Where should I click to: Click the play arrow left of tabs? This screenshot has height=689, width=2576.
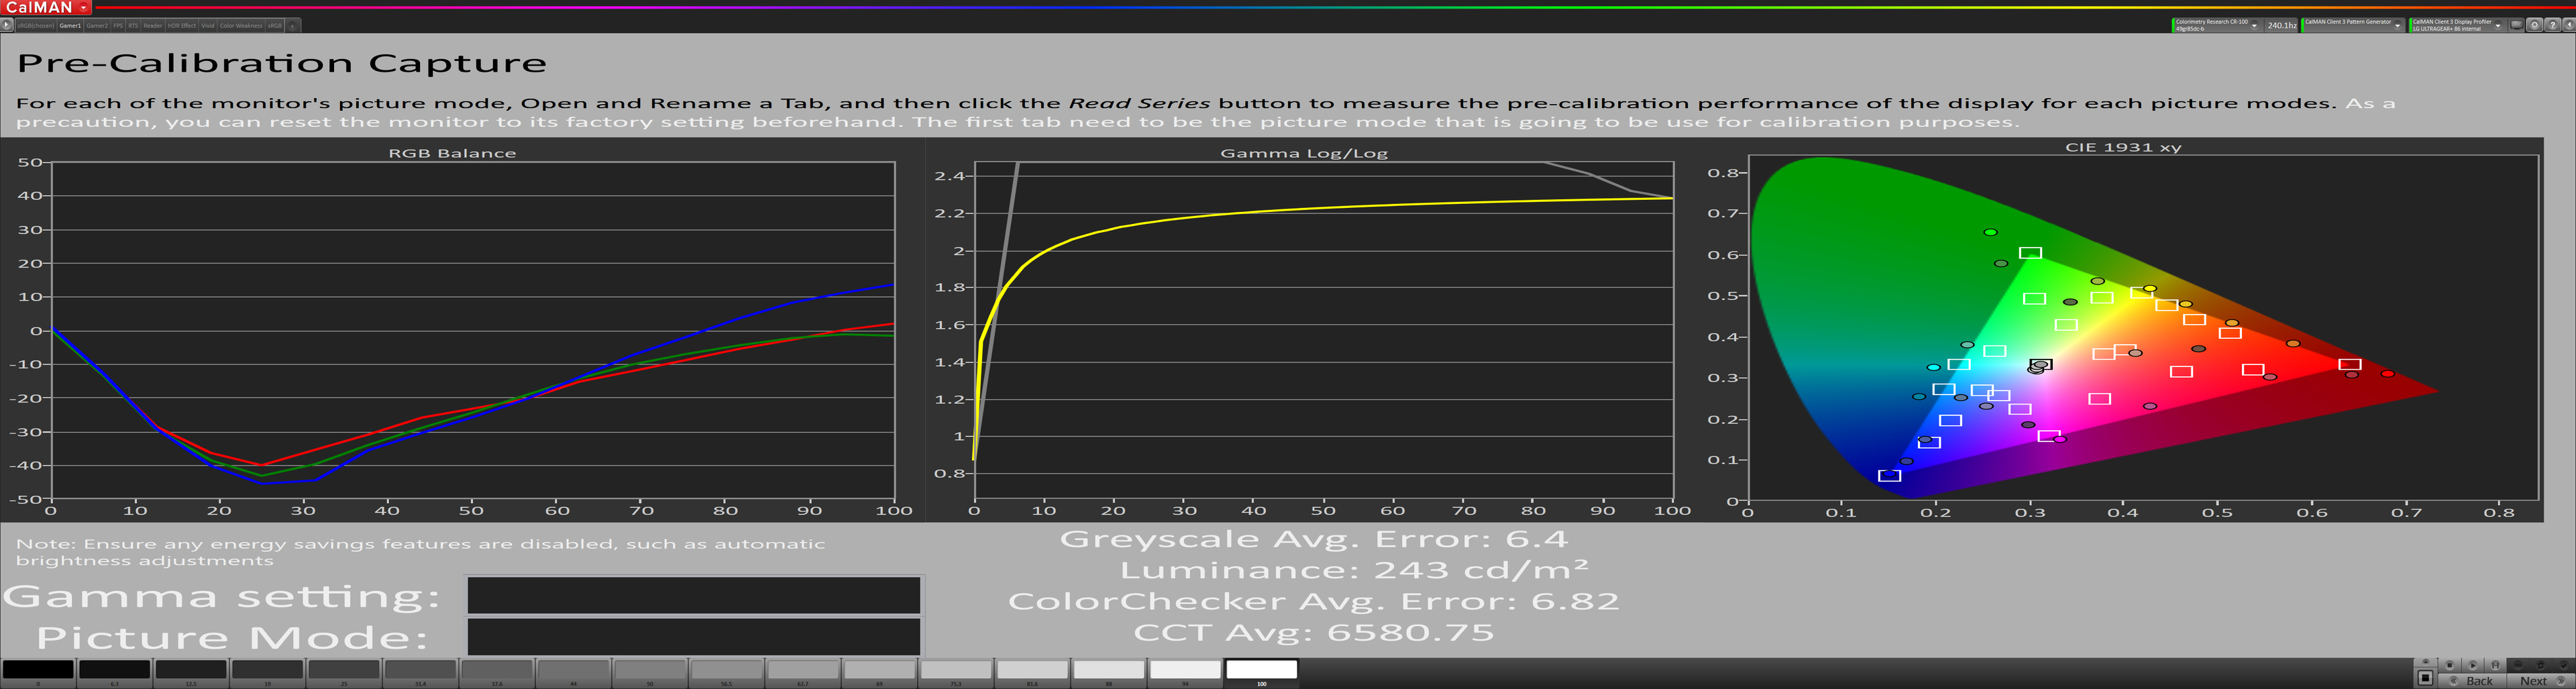point(7,25)
